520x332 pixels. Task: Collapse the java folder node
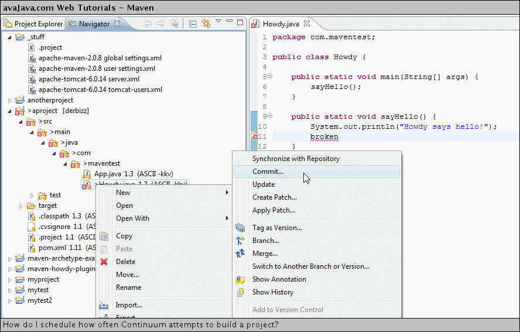point(43,143)
